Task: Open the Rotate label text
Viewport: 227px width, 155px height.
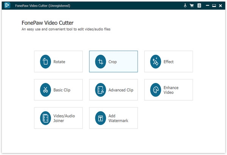Action: pyautogui.click(x=59, y=62)
